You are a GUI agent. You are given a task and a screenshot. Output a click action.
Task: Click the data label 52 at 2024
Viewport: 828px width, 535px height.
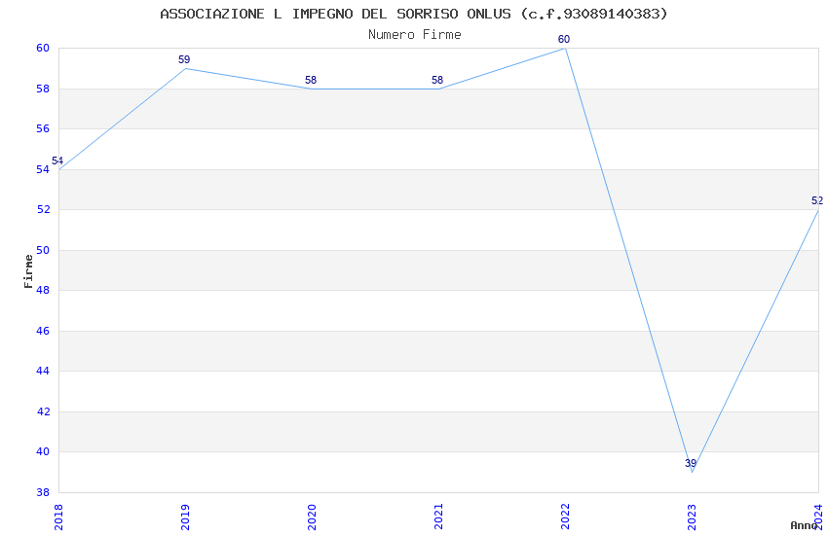point(817,200)
